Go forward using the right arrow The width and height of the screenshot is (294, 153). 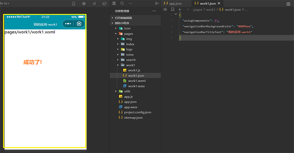187,9
